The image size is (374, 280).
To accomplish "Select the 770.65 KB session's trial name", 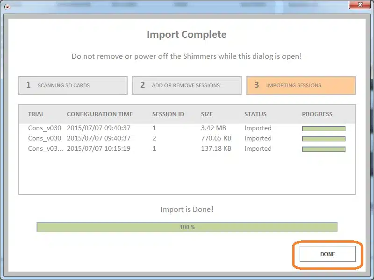I will pos(44,138).
